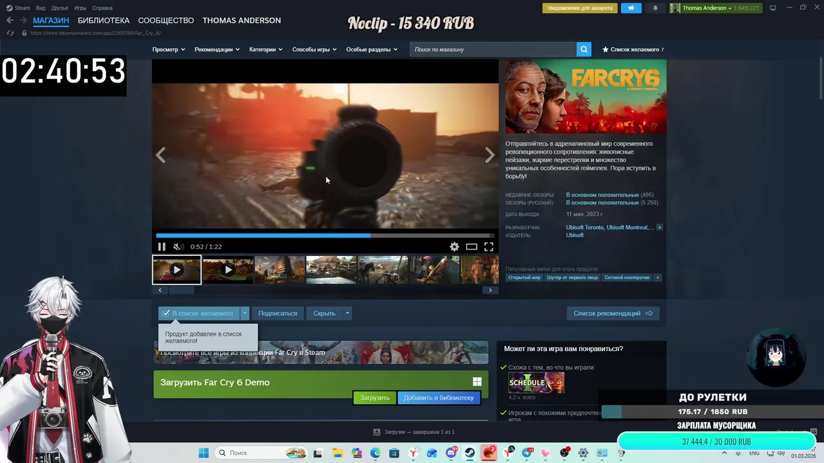Switch to the БИБЛИОТЕКА tab
Image resolution: width=824 pixels, height=463 pixels.
pyautogui.click(x=104, y=21)
